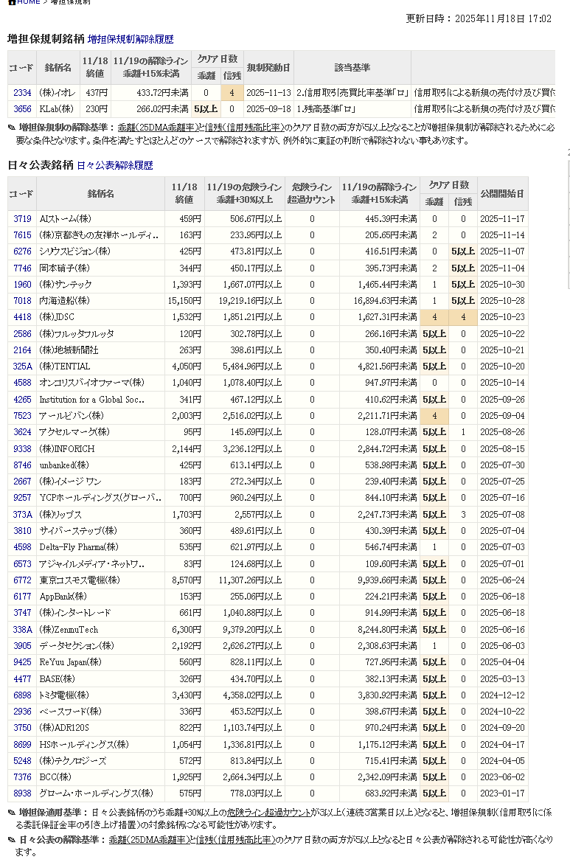570x865 pixels.
Task: Go to code 4418 JDSC page
Action: click(22, 317)
